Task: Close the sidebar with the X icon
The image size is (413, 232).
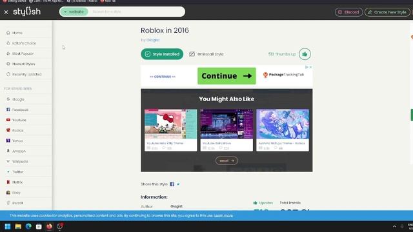Action: pyautogui.click(x=6, y=12)
